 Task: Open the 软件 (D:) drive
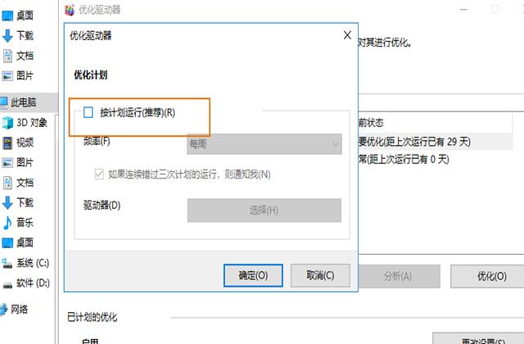(x=26, y=283)
